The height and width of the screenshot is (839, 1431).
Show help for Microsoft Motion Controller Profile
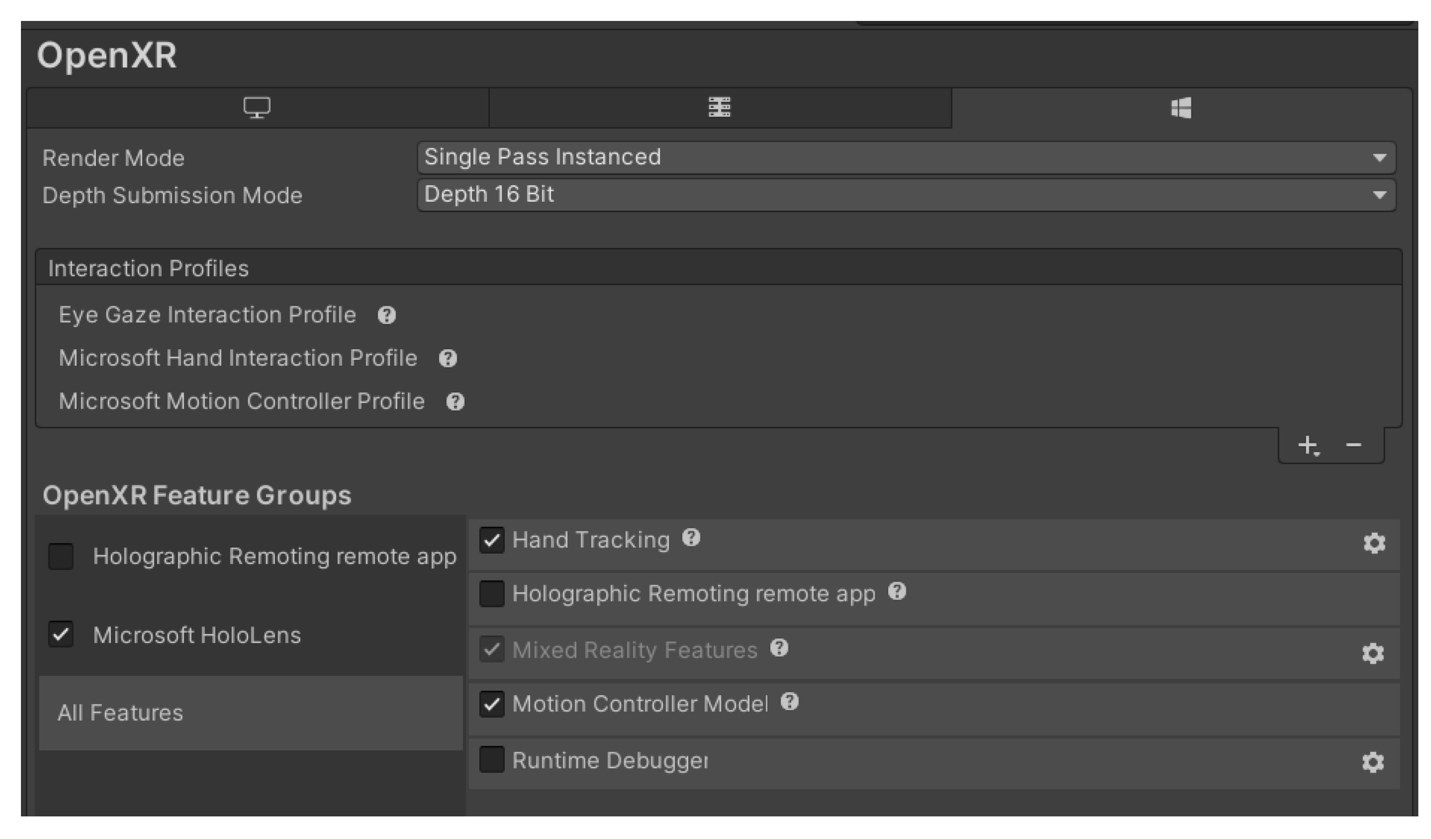point(456,402)
